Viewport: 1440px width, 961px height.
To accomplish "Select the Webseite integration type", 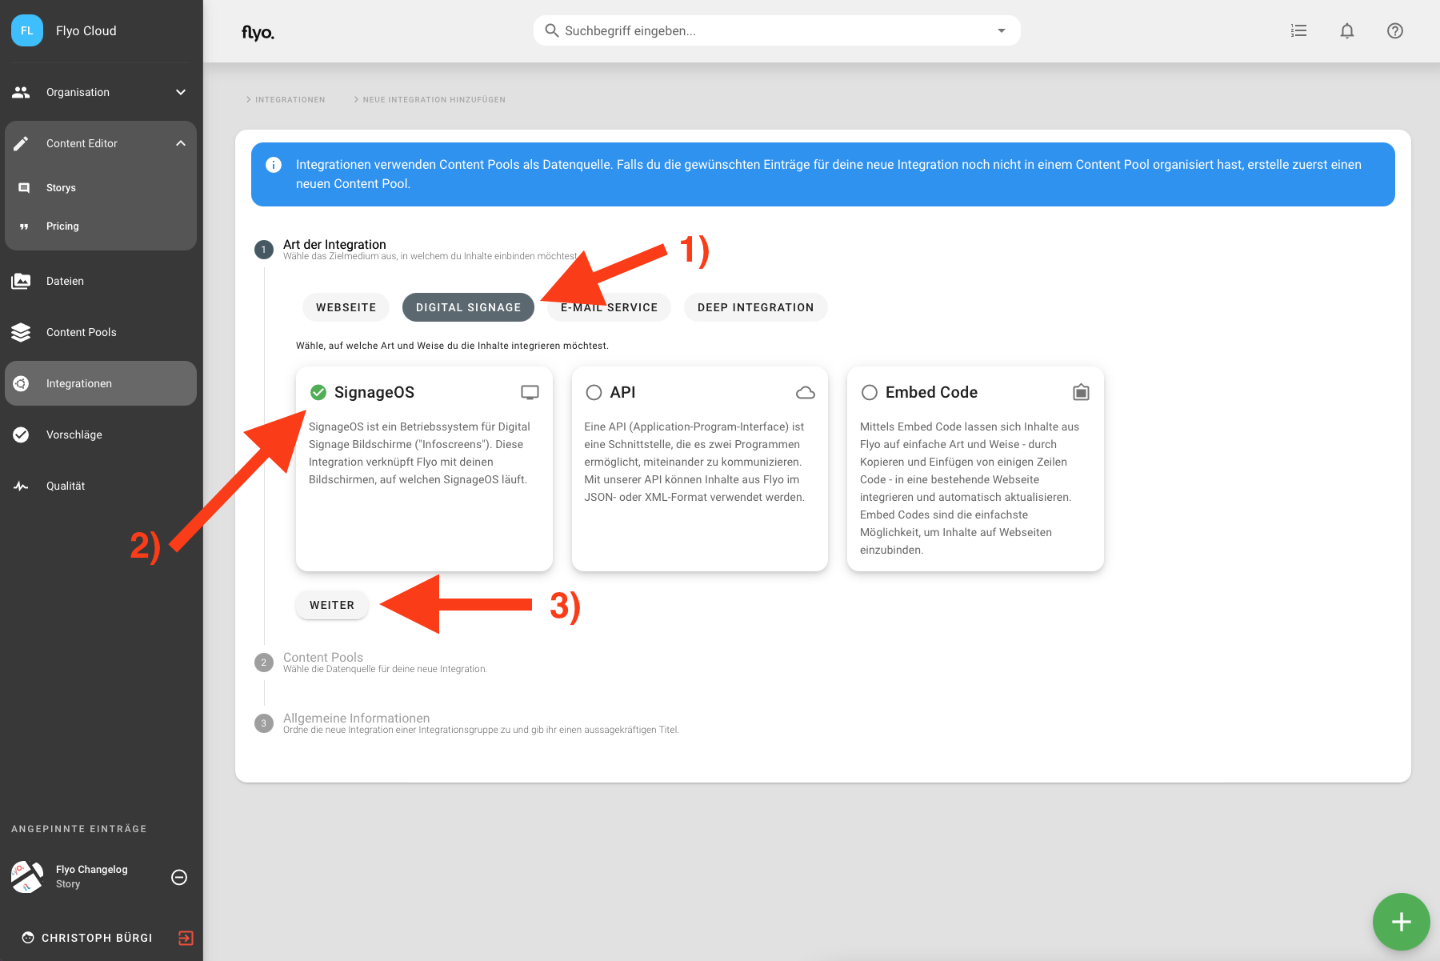I will tap(346, 307).
